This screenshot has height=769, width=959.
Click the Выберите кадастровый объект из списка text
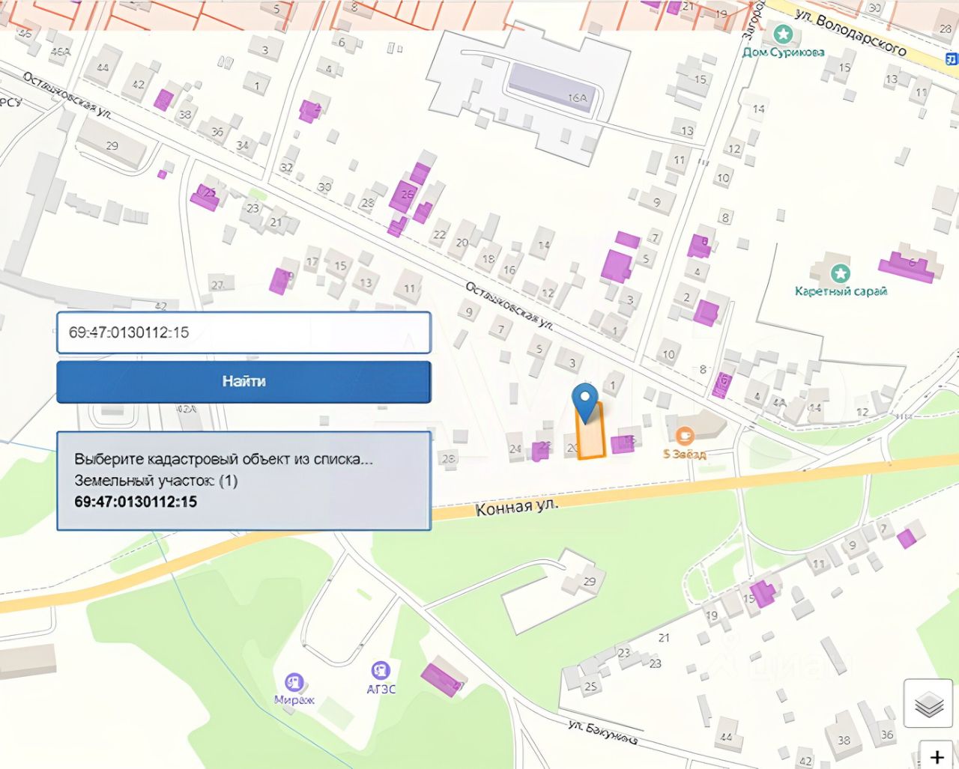pos(223,458)
